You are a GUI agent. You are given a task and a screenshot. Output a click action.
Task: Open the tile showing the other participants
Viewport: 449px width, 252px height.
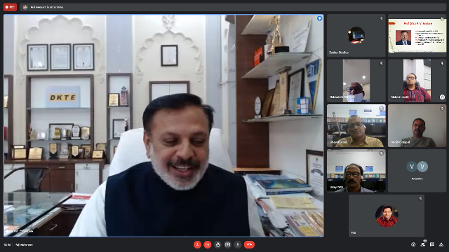pos(417,171)
